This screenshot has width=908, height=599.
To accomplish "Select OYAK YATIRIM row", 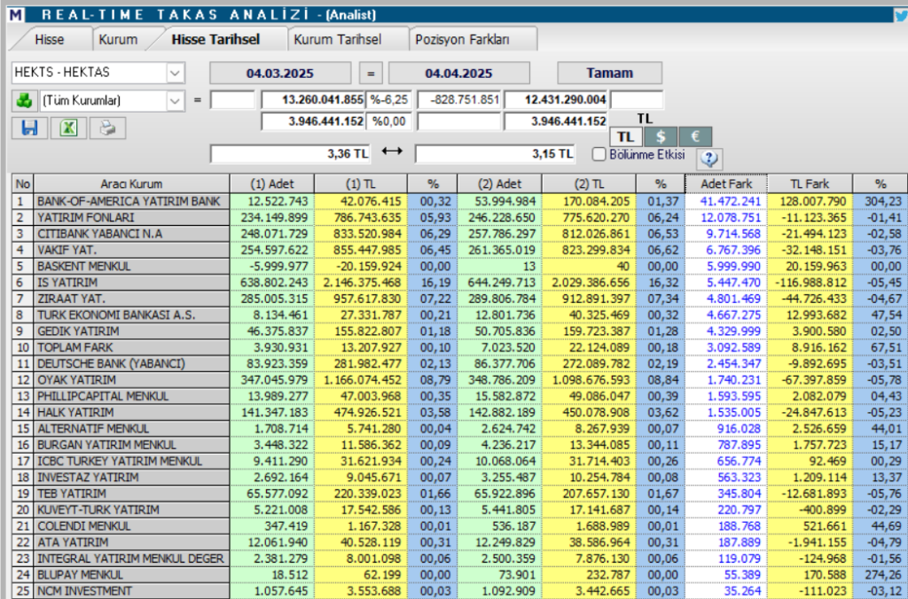I will [460, 379].
